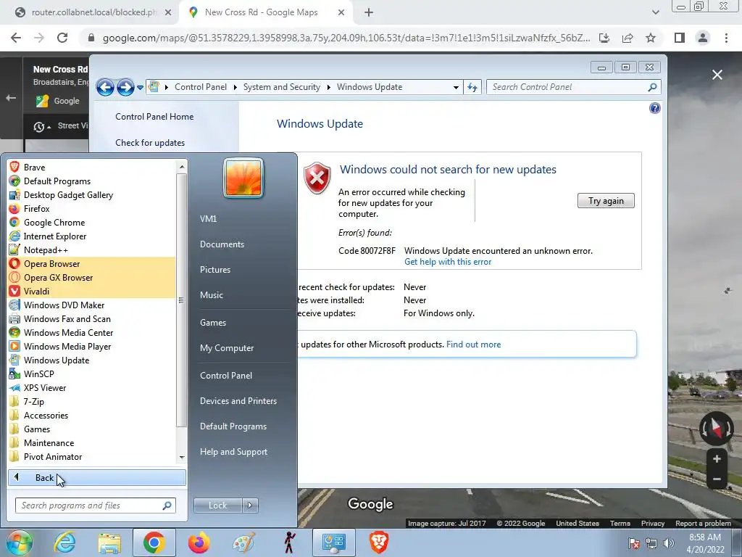Open Windows Explorer folder on taskbar
The image size is (742, 557).
tap(109, 542)
